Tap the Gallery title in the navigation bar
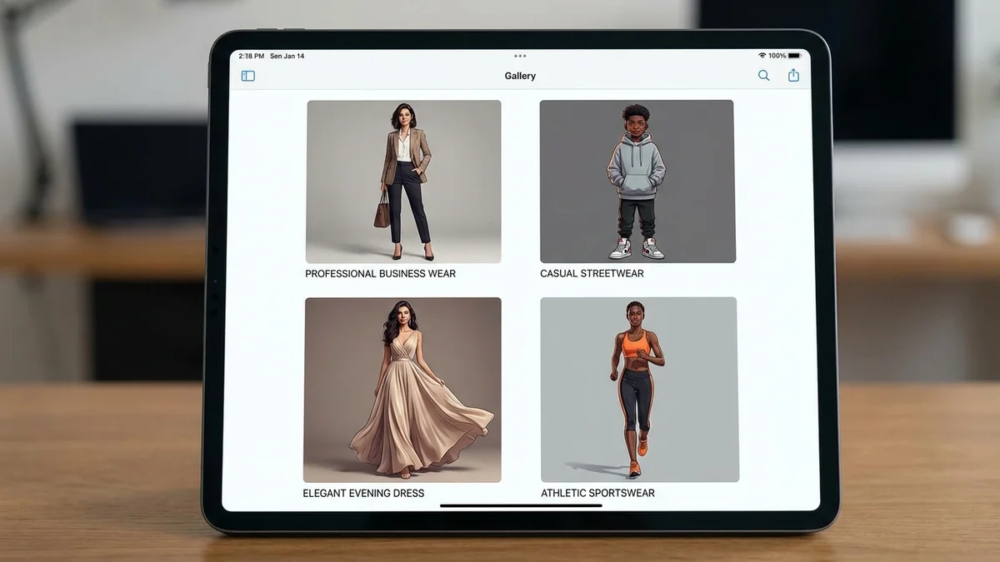This screenshot has width=1000, height=562. click(x=520, y=76)
